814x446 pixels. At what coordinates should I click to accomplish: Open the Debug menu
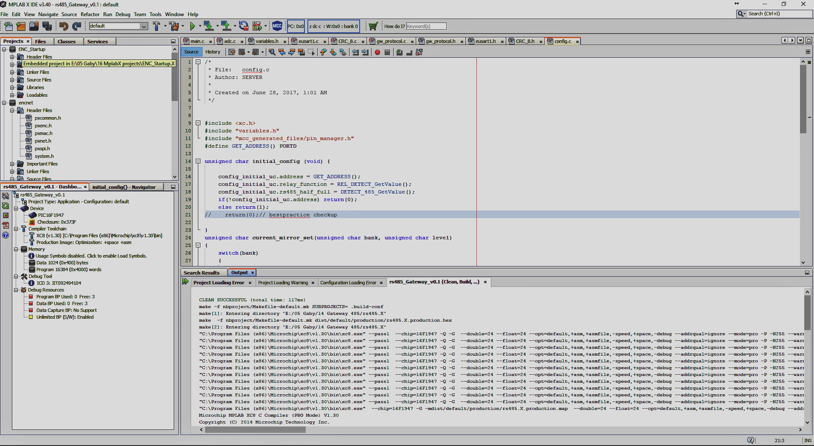point(123,14)
